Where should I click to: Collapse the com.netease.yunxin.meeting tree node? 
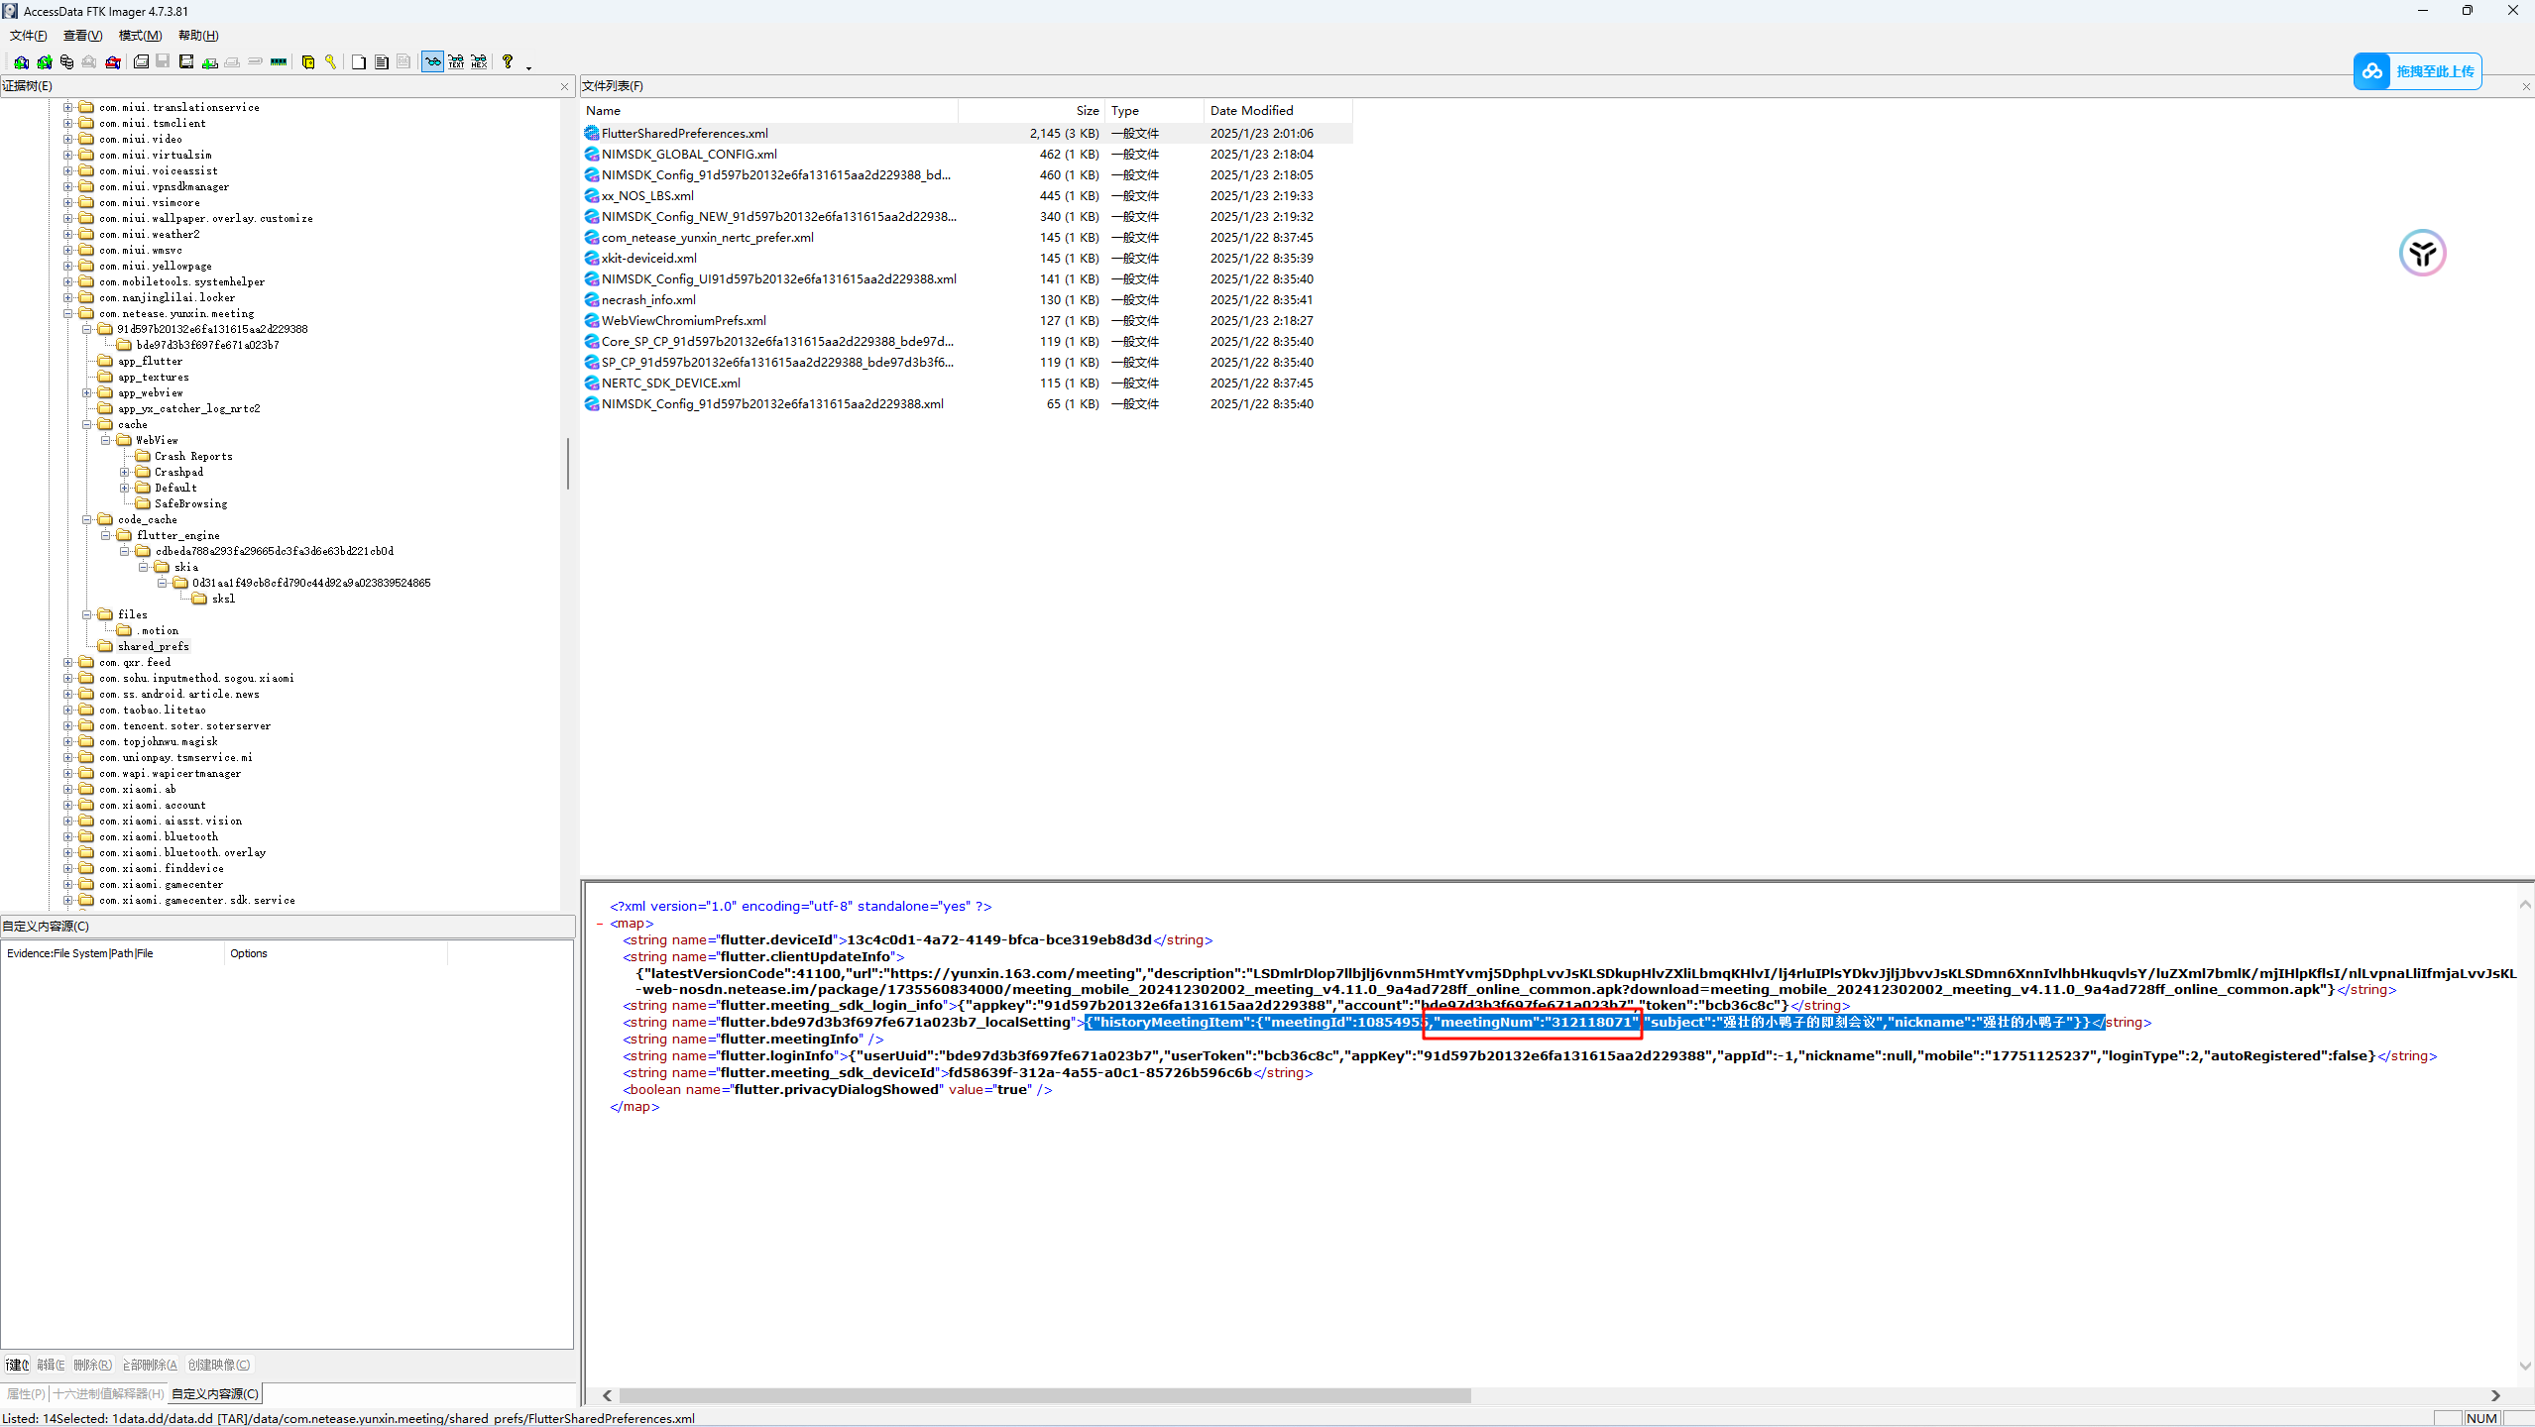coord(68,313)
